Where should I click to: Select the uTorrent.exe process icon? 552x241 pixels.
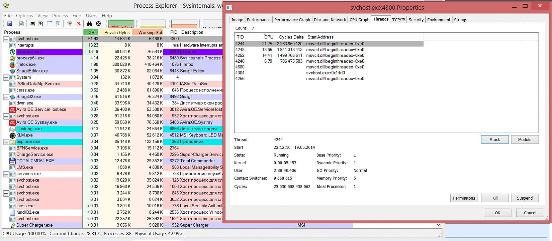12,52
